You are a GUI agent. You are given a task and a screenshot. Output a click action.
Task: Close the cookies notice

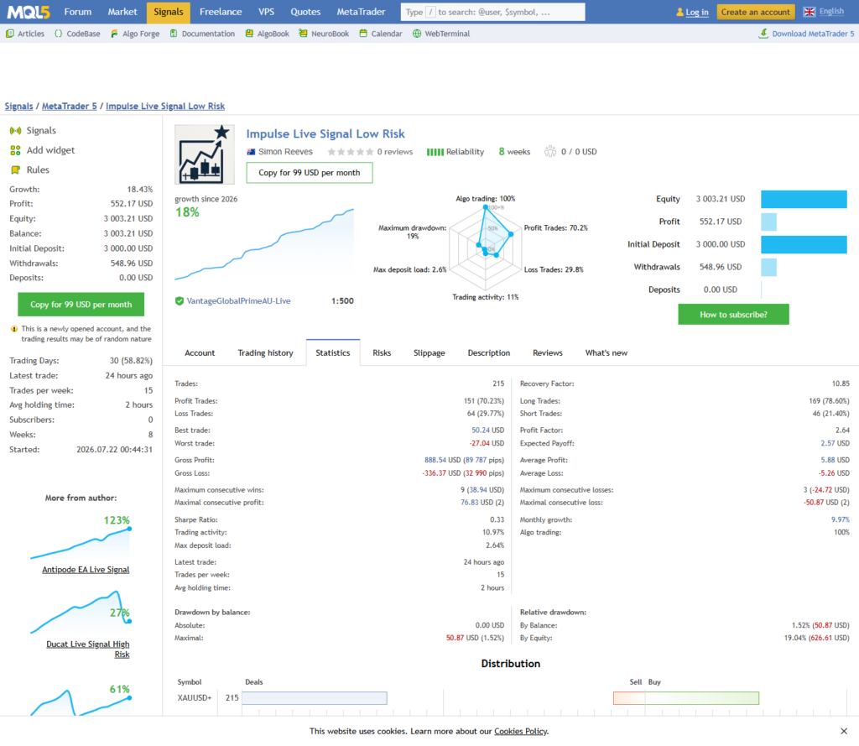pos(844,731)
